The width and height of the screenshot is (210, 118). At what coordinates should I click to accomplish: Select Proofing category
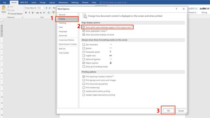coord(67,23)
